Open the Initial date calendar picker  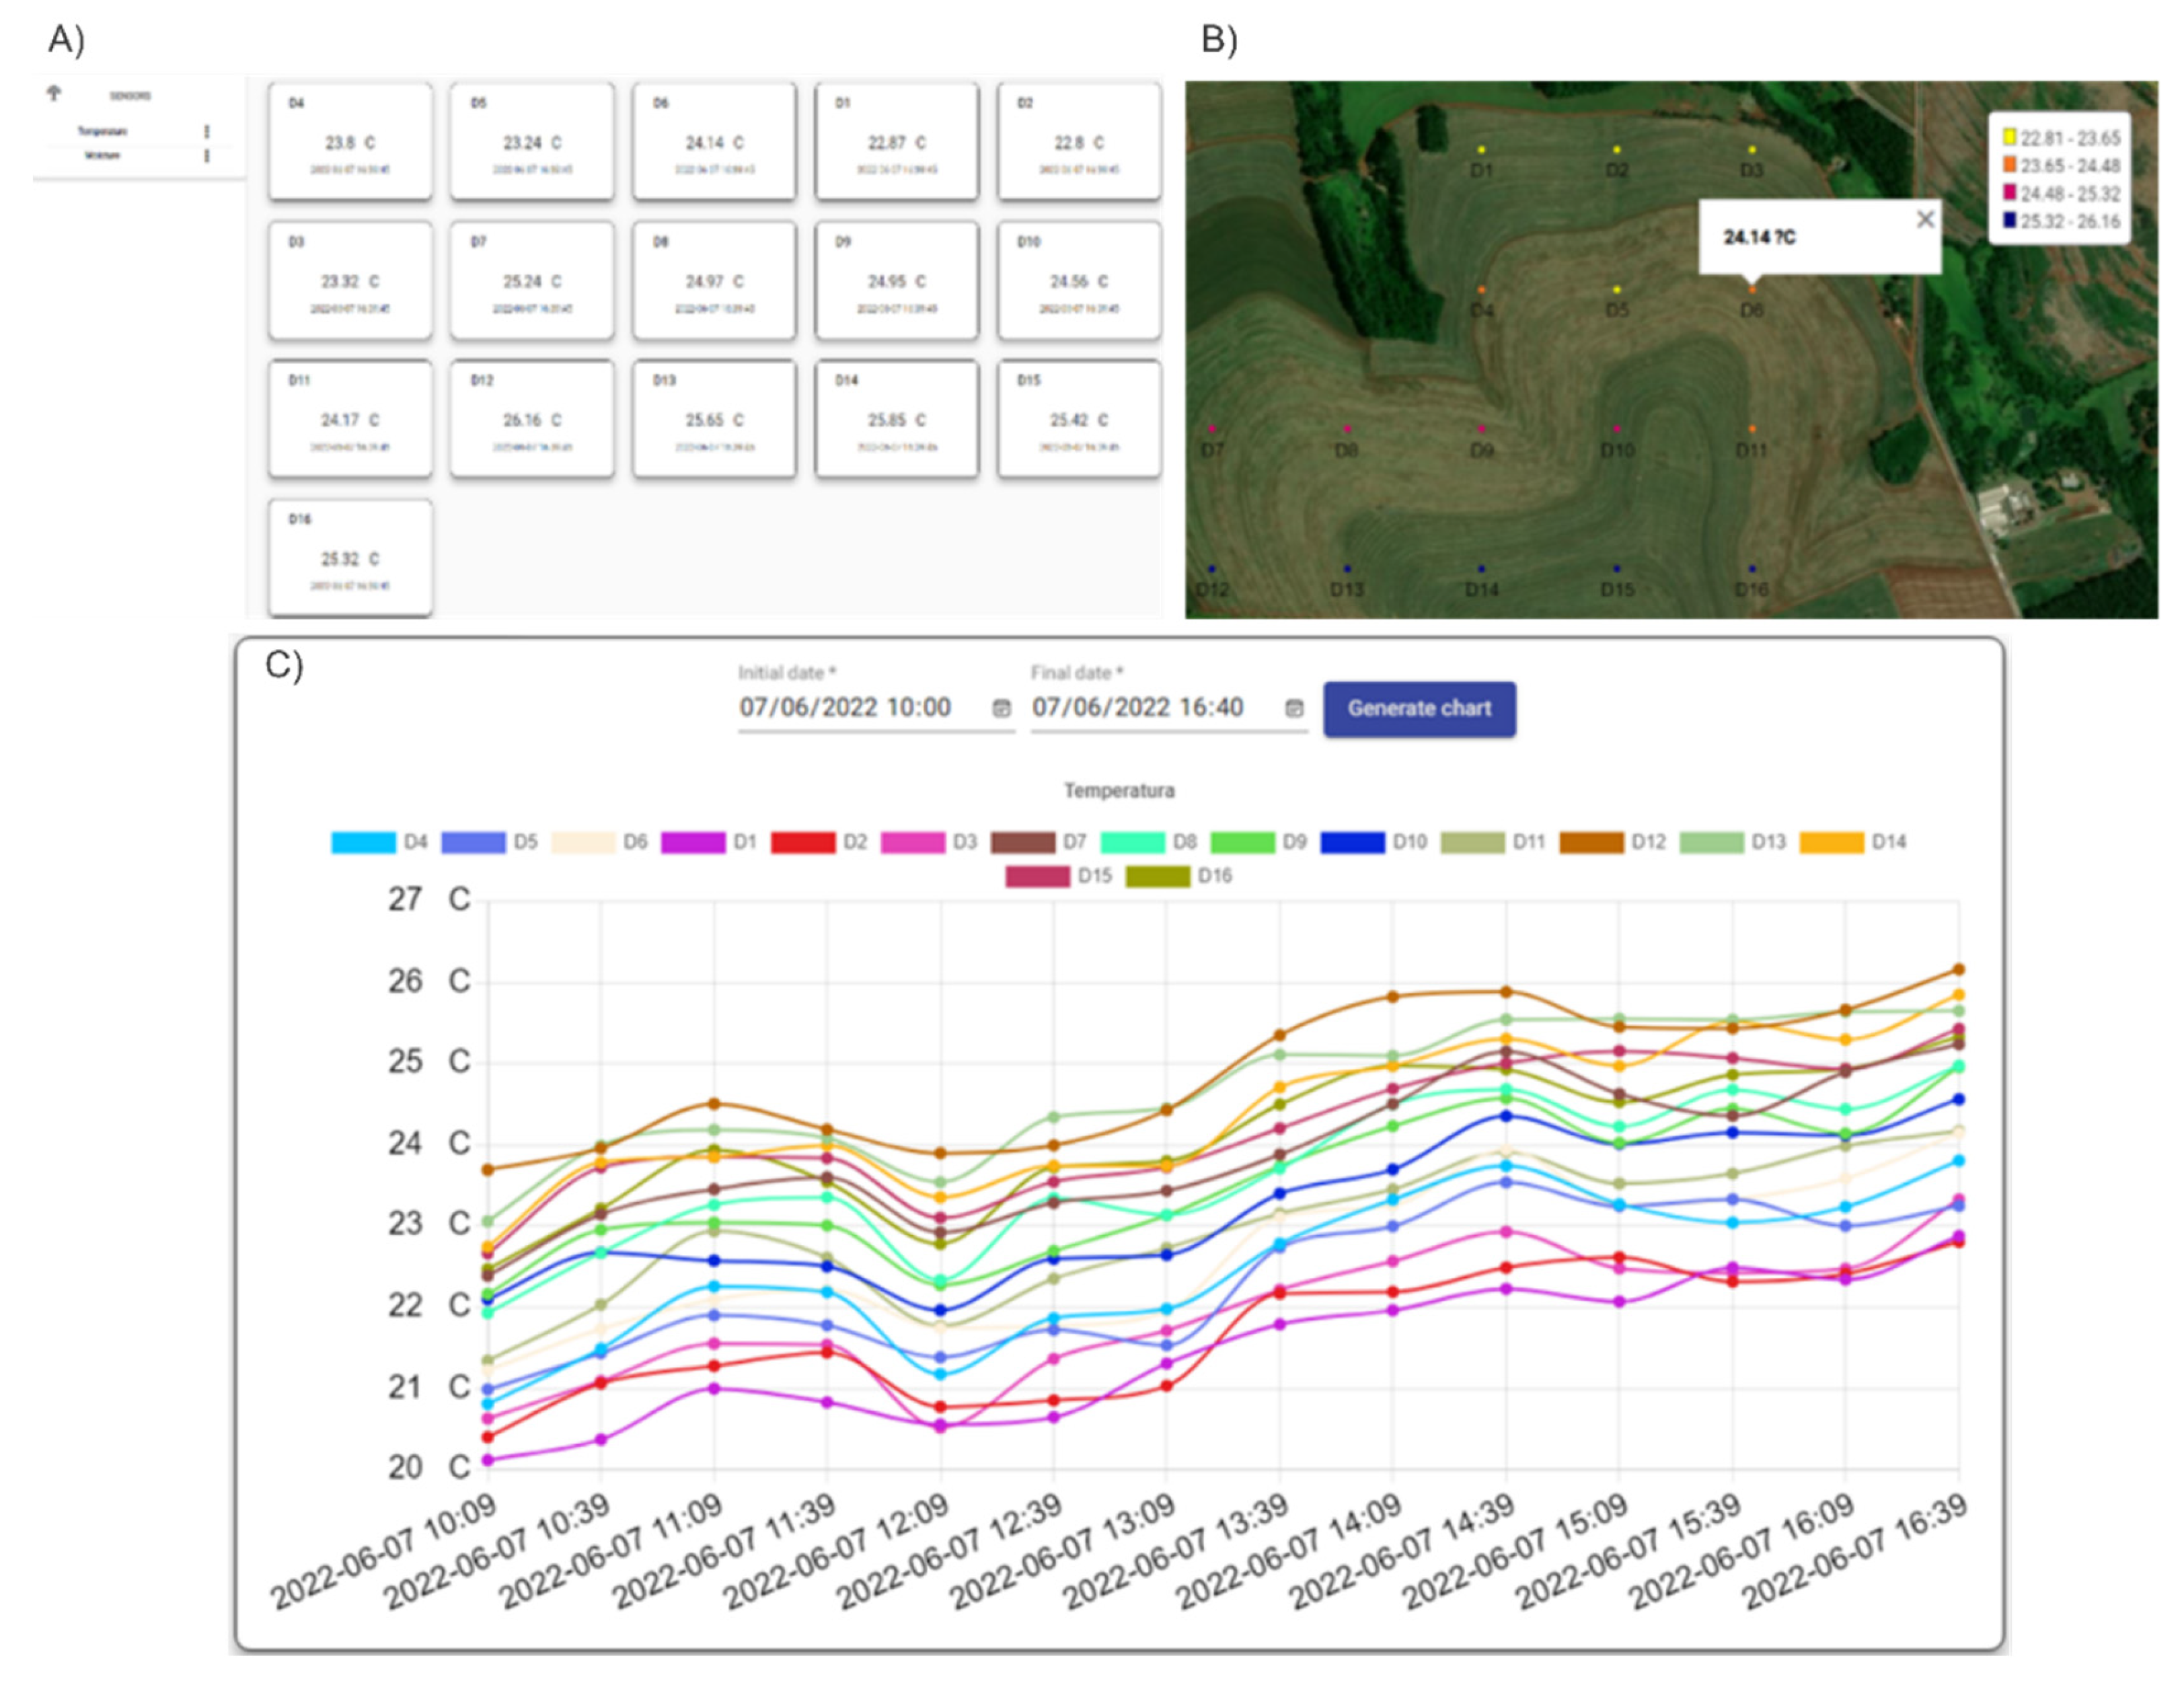[1001, 708]
